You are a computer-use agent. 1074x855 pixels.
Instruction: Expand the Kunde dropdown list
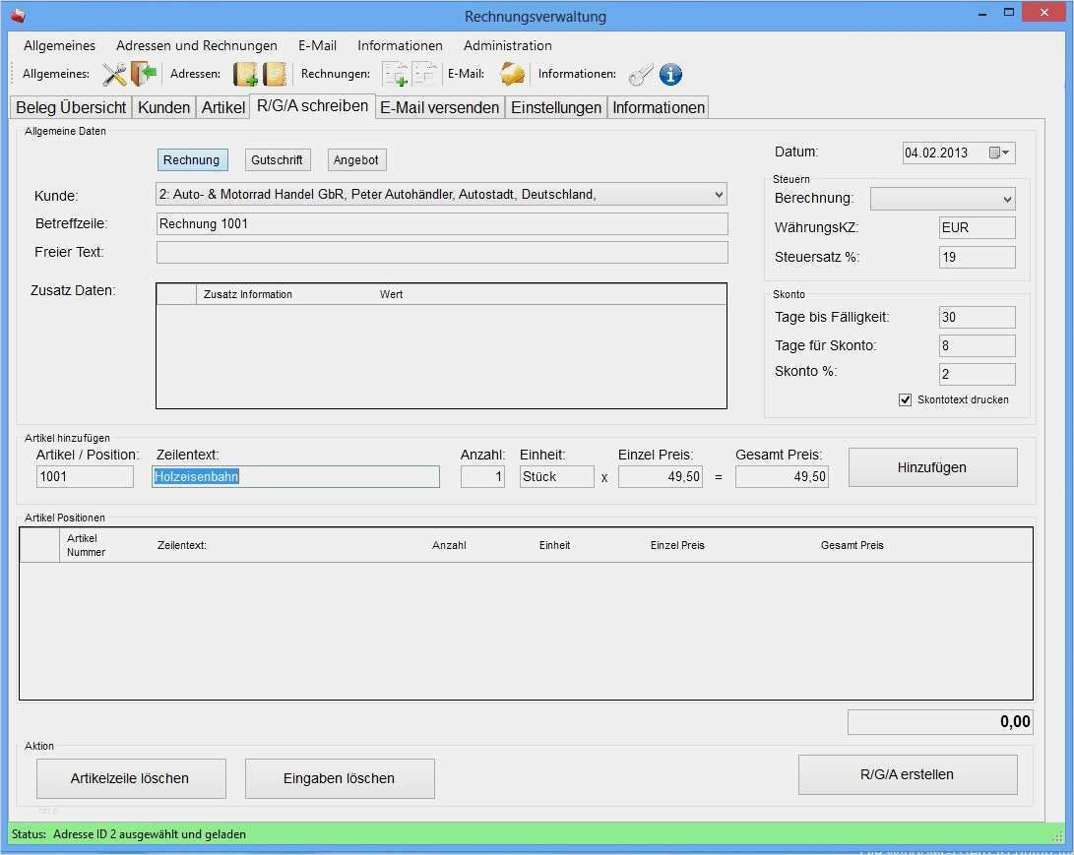[717, 195]
